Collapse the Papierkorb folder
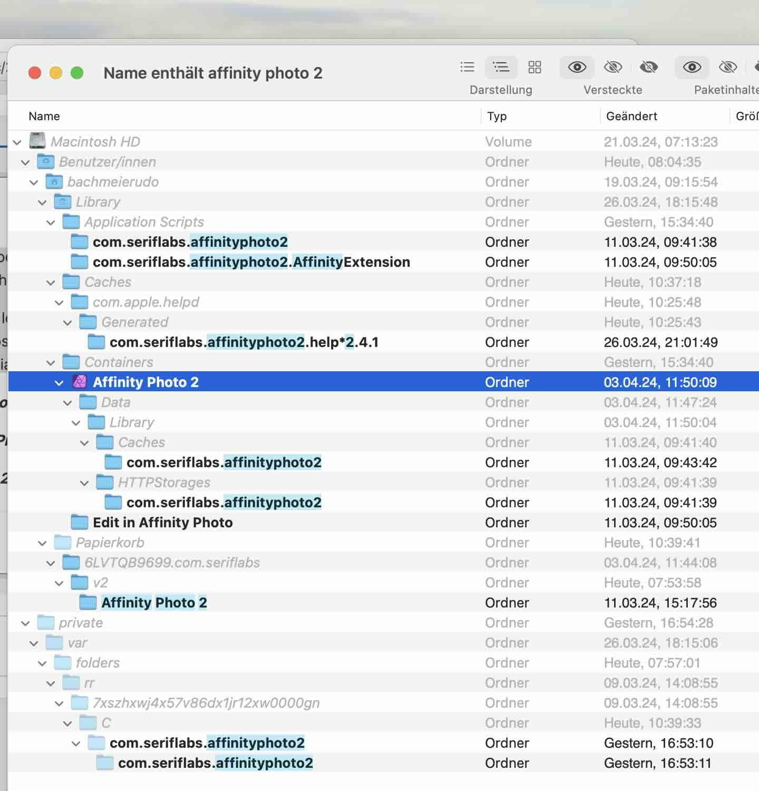This screenshot has height=791, width=759. 42,543
